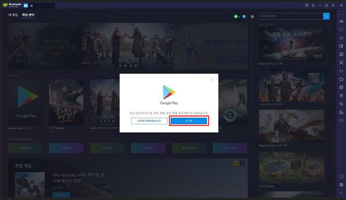Viewport: 346px width, 200px height.
Task: Select the 게임 센터 tab
Action: click(28, 16)
